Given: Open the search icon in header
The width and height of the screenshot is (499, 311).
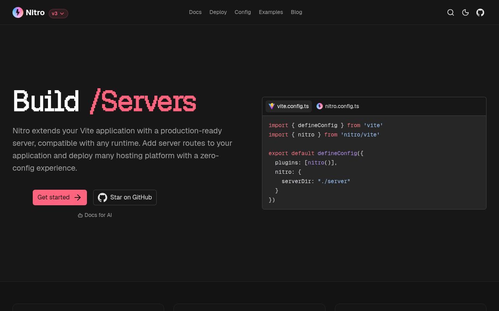Looking at the screenshot, I should pyautogui.click(x=451, y=12).
